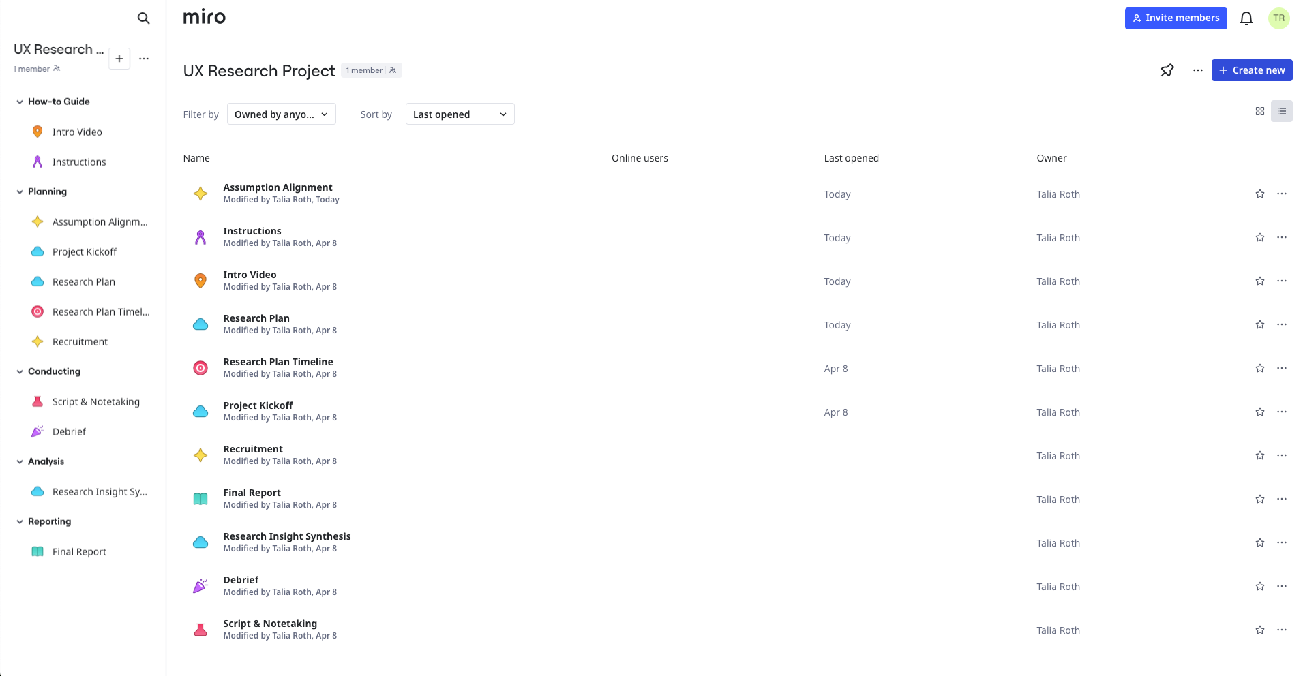Click the Name column header

(196, 158)
